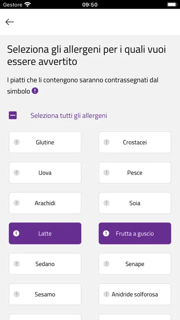
Task: Click 'Seleziona tutti gli allergeni' label
Action: click(x=69, y=116)
